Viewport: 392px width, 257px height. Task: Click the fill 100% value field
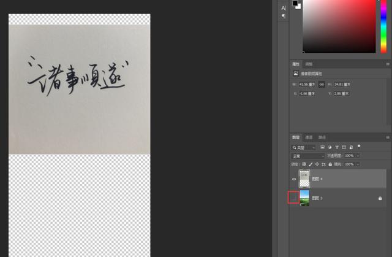click(x=350, y=164)
